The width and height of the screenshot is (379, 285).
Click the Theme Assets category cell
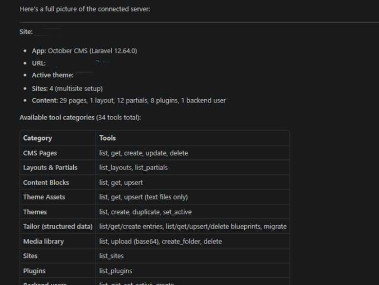point(44,197)
